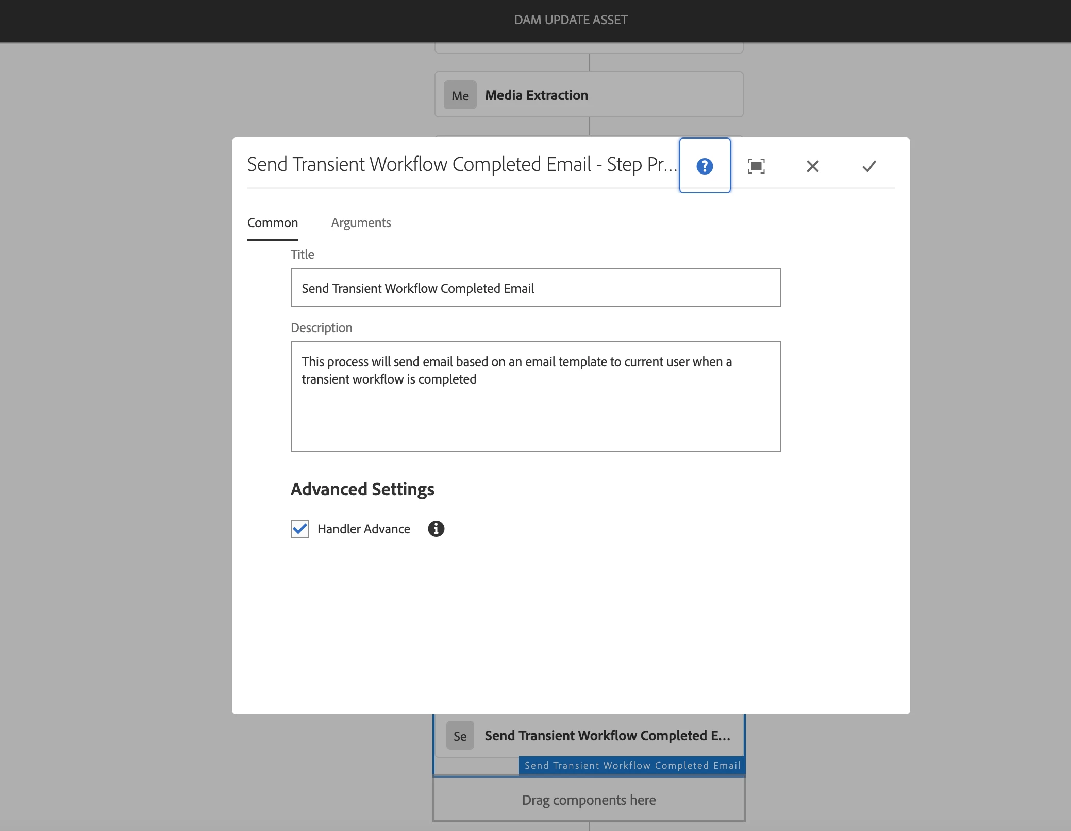
Task: Select Send Transient Workflow Completed E... step
Action: (x=607, y=736)
